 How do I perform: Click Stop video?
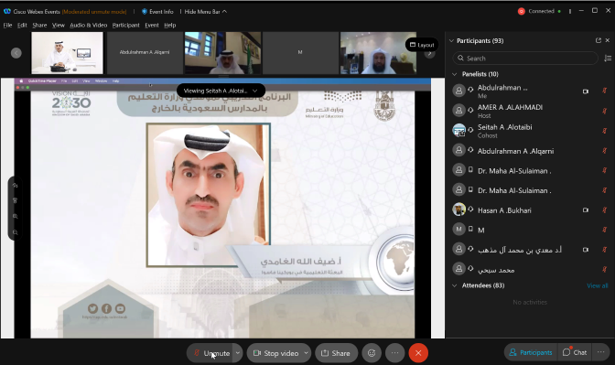coord(276,353)
